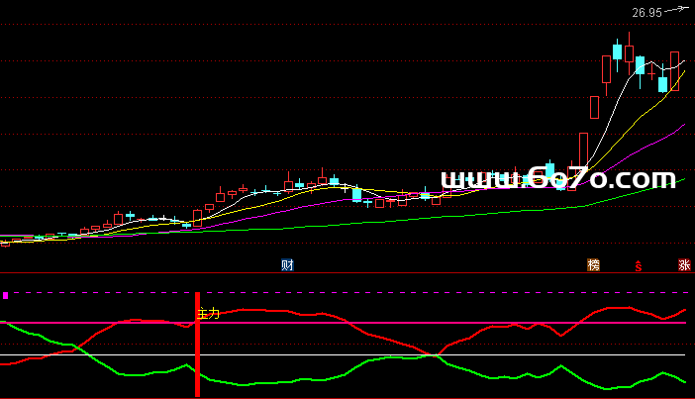
Task: Click the dashed magenta line at indicator top
Action: (396, 292)
